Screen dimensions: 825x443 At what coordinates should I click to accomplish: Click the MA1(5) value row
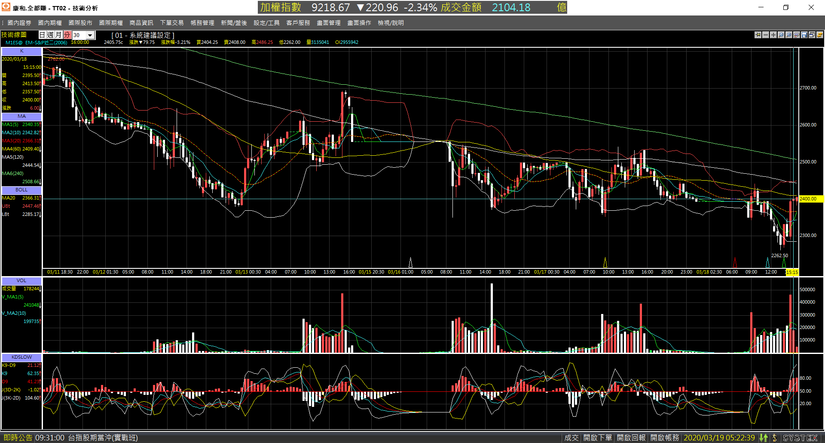(21, 124)
